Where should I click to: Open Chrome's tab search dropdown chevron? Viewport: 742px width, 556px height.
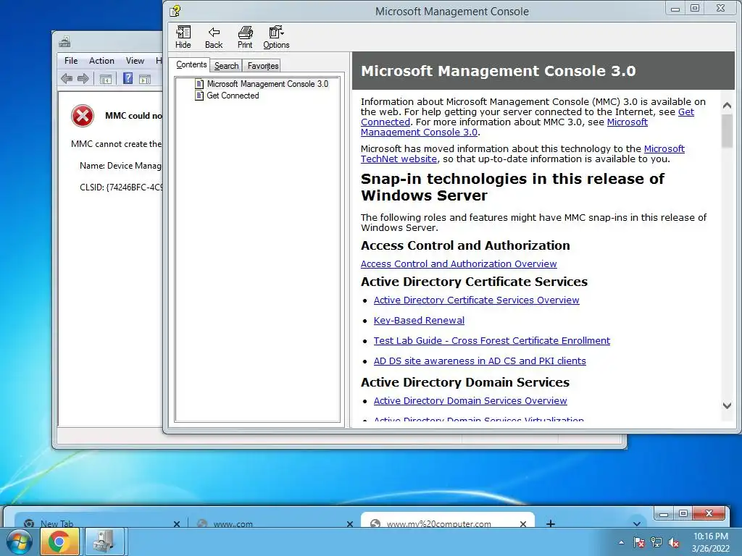tap(637, 523)
